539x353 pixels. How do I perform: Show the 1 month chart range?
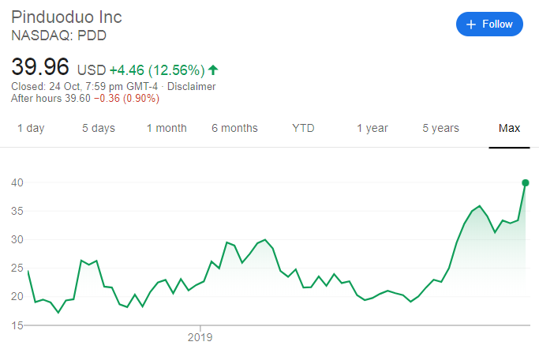click(167, 128)
